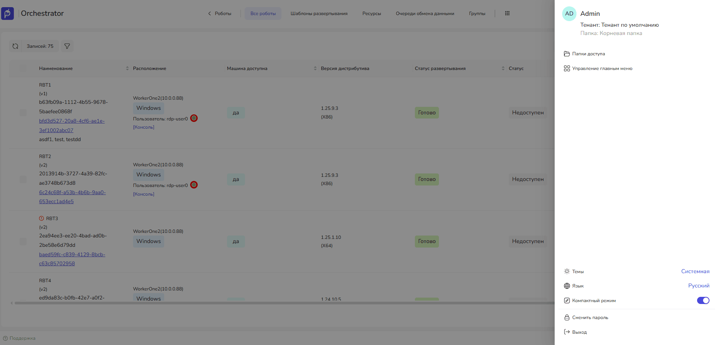Switch to the Шаблоны развертывания tab
The width and height of the screenshot is (717, 345).
[x=319, y=14]
